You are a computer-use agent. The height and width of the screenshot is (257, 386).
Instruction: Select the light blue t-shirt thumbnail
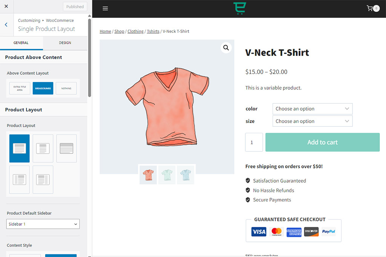(185, 175)
